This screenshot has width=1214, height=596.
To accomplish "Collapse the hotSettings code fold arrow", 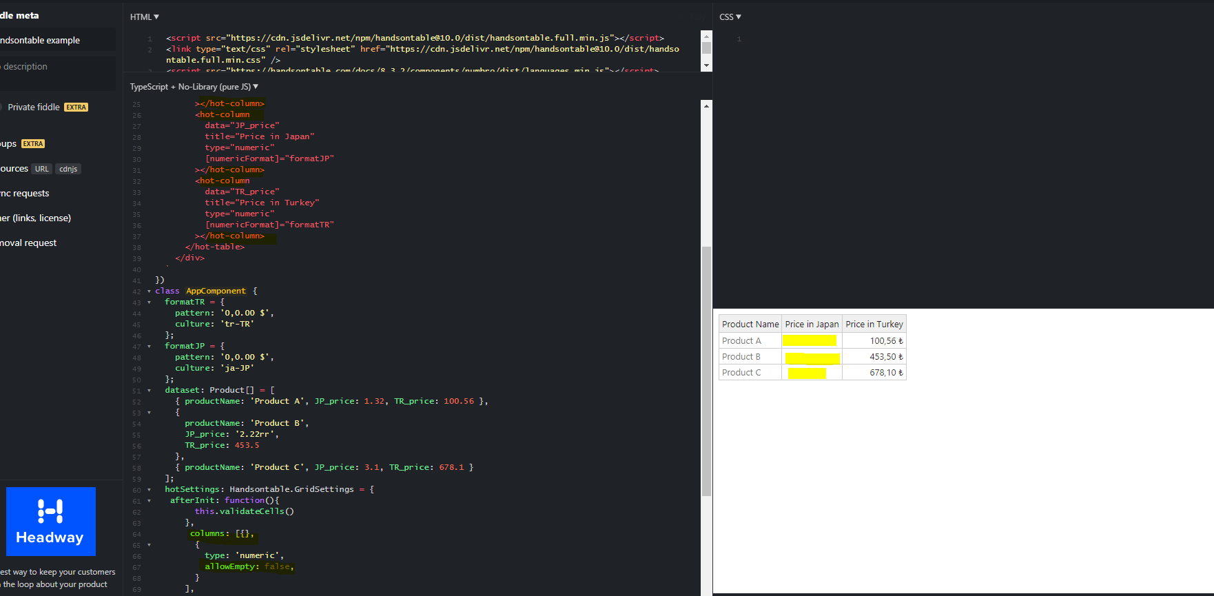I will (149, 490).
